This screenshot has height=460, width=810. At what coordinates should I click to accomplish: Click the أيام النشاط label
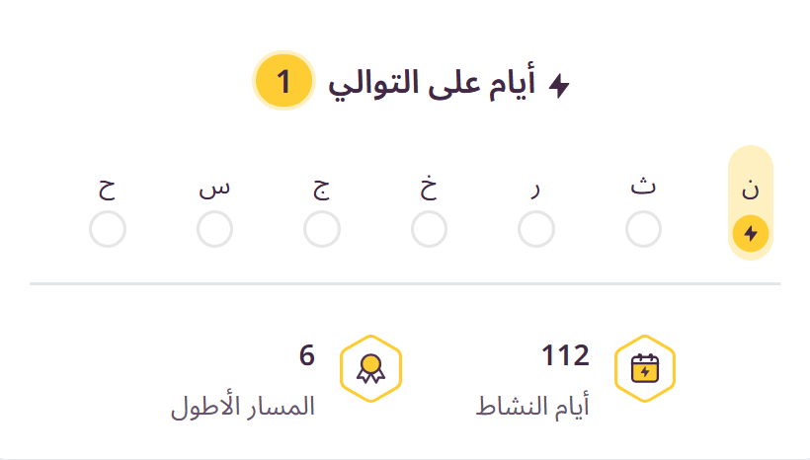click(533, 406)
